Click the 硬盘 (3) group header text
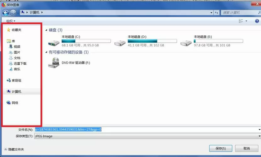Viewport: 261px width, 157px height. (56, 30)
